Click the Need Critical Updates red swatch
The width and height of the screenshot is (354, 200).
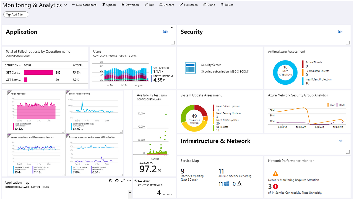pyautogui.click(x=214, y=108)
